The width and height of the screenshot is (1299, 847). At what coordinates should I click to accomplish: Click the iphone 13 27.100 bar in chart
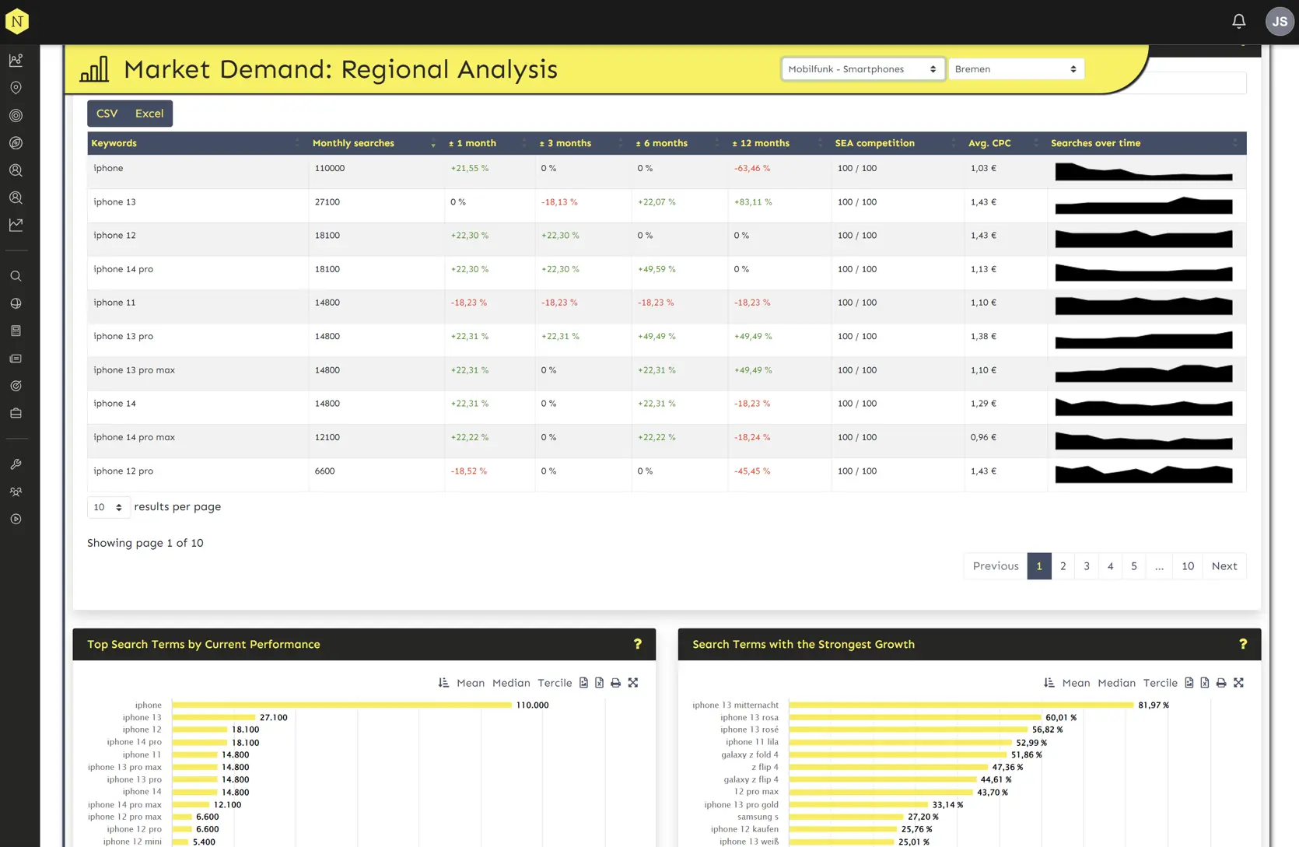tap(214, 718)
